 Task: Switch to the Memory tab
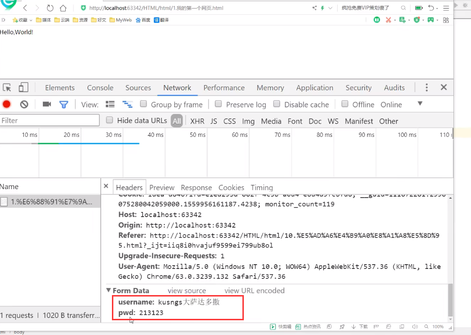pos(271,88)
